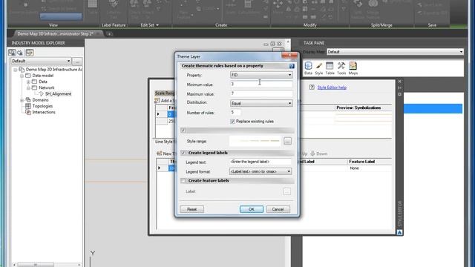Click the Legend text input field
Image resolution: width=475 pixels, height=267 pixels.
click(261, 162)
